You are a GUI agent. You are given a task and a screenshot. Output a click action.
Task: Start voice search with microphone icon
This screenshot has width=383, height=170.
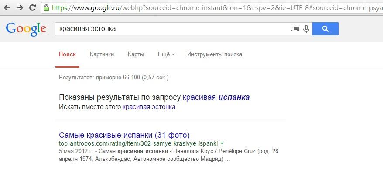(306, 29)
